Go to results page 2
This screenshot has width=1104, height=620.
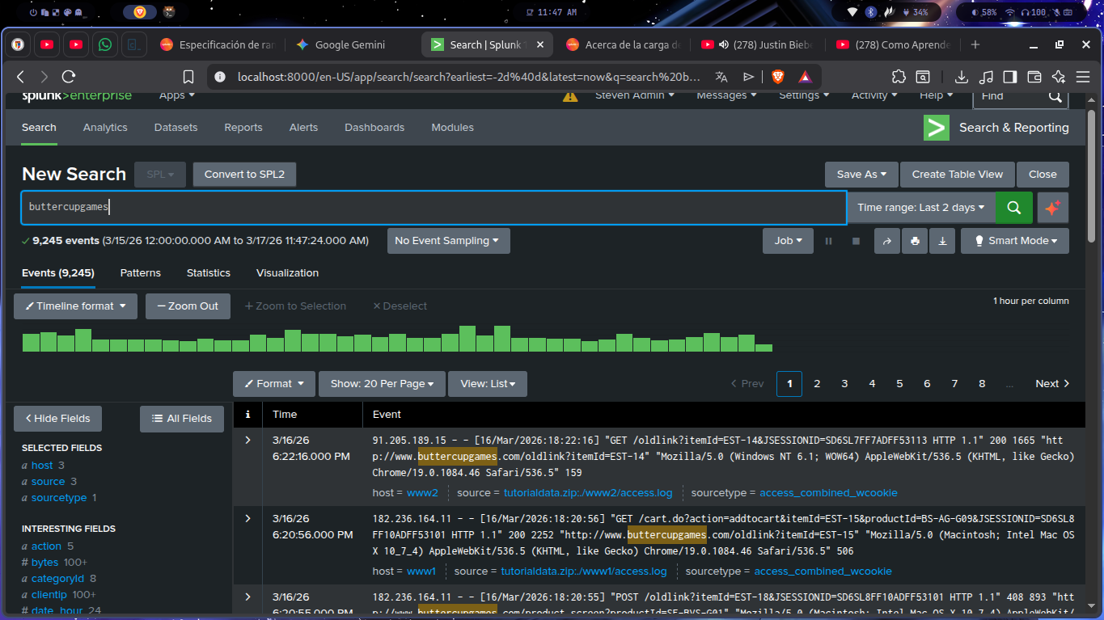pyautogui.click(x=817, y=384)
